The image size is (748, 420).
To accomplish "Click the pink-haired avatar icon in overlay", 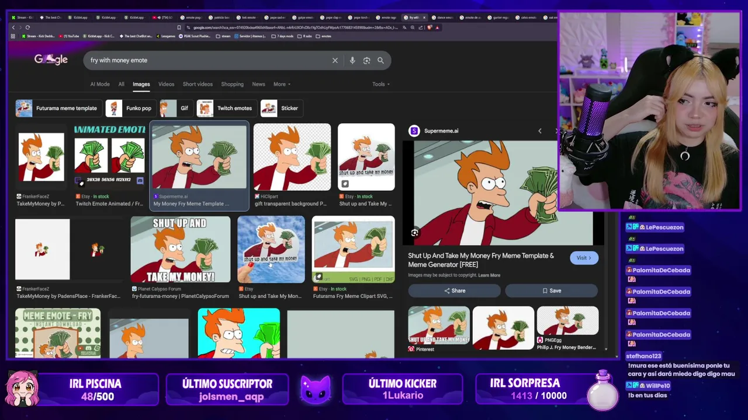I will pos(22,388).
